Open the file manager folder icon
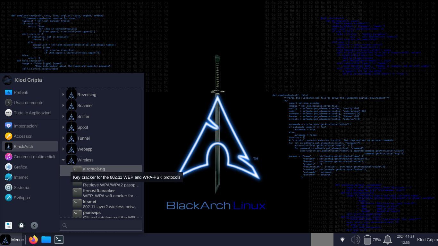Image resolution: width=438 pixels, height=246 pixels. click(46, 240)
